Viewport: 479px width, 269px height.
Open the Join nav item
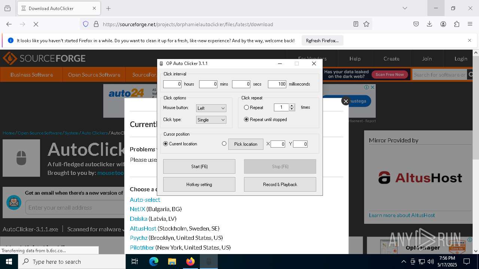point(427,59)
